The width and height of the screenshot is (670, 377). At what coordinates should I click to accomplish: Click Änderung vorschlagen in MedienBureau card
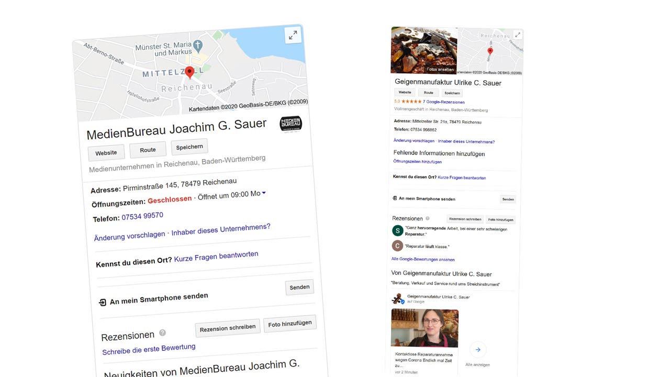click(x=129, y=236)
